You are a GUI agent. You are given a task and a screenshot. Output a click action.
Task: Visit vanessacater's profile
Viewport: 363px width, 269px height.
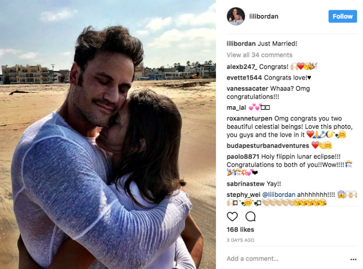click(247, 88)
